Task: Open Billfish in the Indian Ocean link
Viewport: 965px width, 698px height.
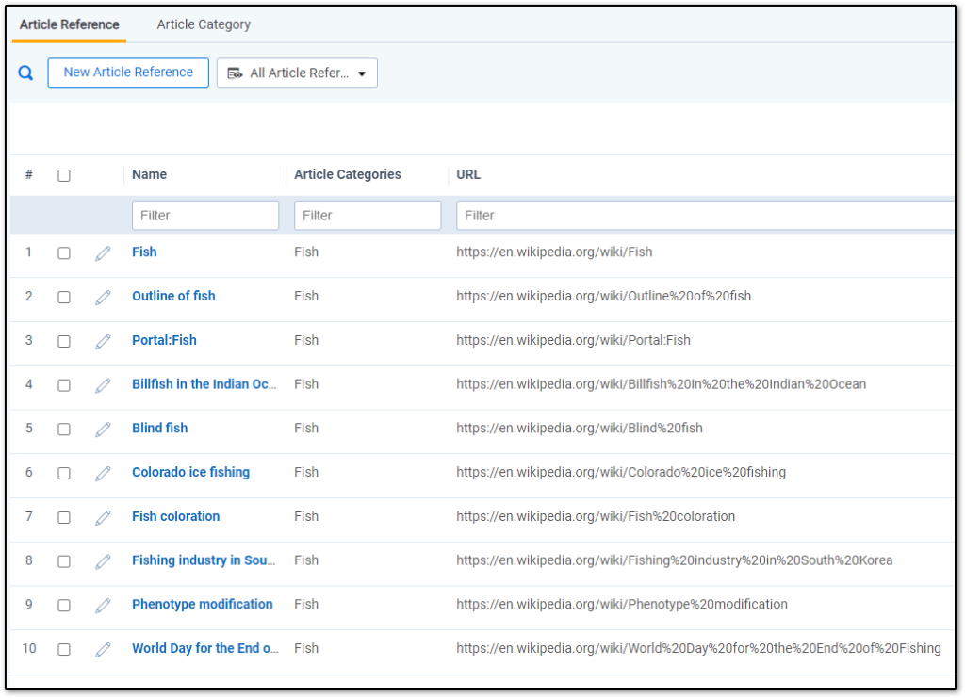Action: click(x=204, y=384)
